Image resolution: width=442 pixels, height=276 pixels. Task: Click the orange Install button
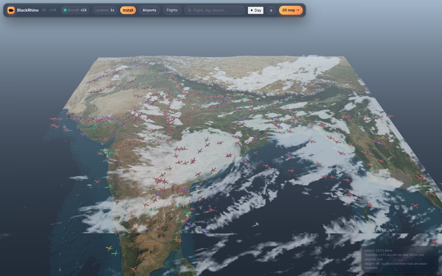128,10
